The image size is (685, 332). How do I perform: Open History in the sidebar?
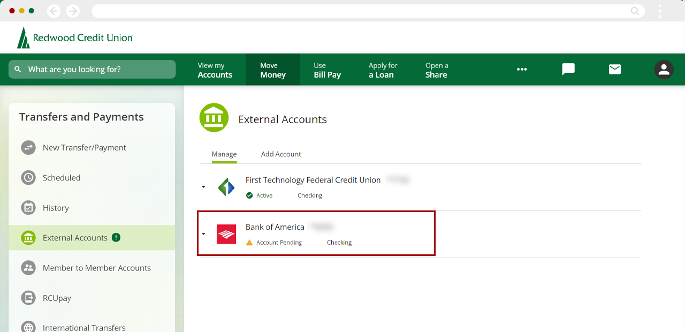pyautogui.click(x=92, y=208)
